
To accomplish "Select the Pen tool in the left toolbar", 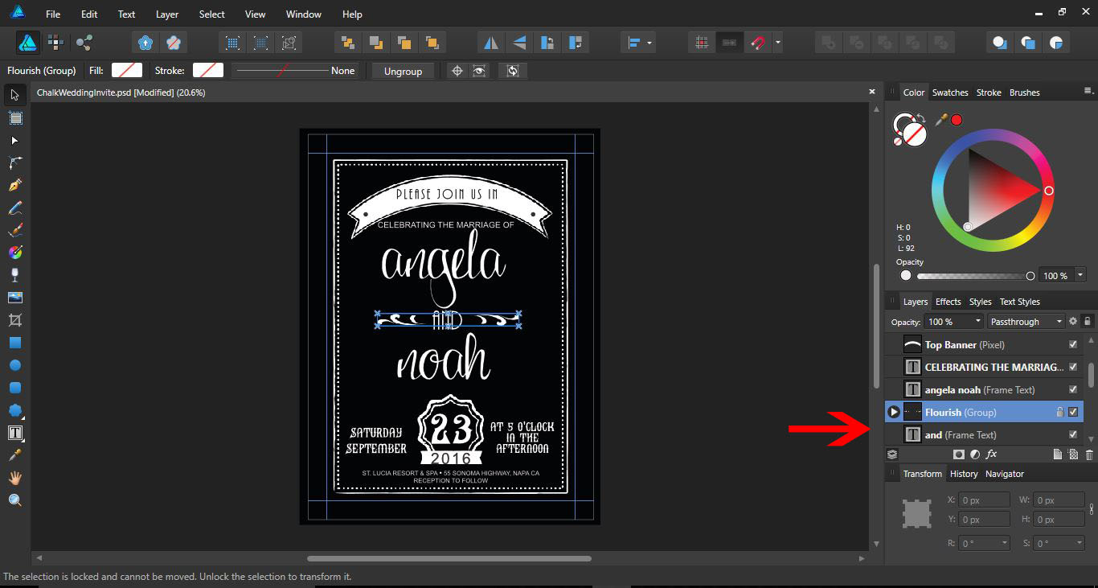I will 14,185.
